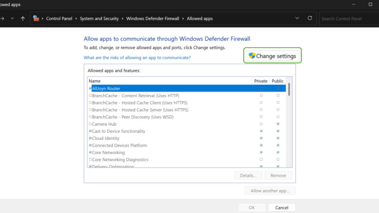The width and height of the screenshot is (379, 213).
Task: Navigate to Control Panel breadcrumb
Action: pos(59,18)
